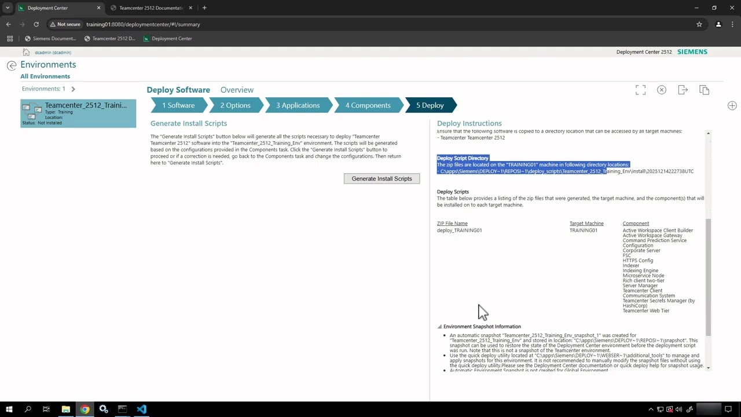Open the 4 Components step
The image size is (741, 417).
(368, 105)
